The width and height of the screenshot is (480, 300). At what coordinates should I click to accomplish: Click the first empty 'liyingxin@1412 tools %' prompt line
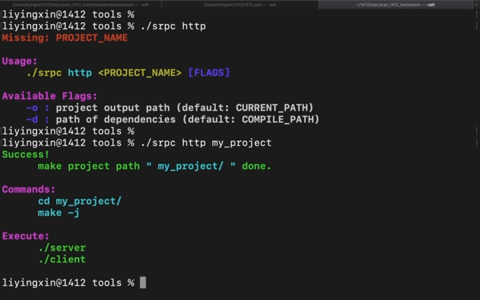pyautogui.click(x=68, y=15)
